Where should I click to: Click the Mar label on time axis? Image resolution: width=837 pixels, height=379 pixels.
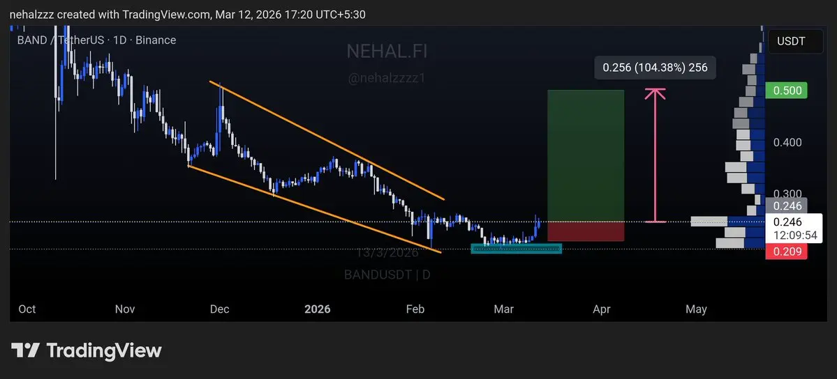504,309
